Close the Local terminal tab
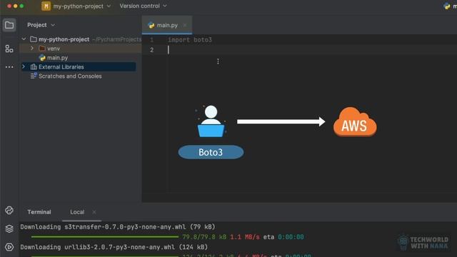This screenshot has height=257, width=457. pyautogui.click(x=94, y=212)
